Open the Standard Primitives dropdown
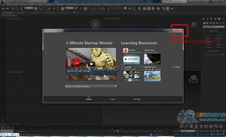The width and height of the screenshot is (226, 137). coord(213,27)
